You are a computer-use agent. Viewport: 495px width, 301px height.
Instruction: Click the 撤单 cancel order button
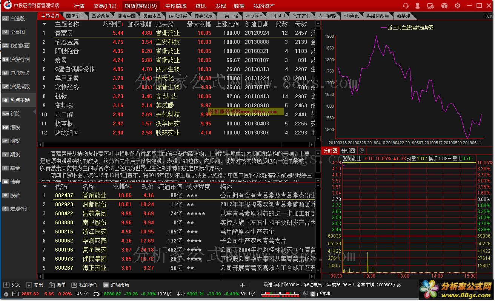click(57, 285)
